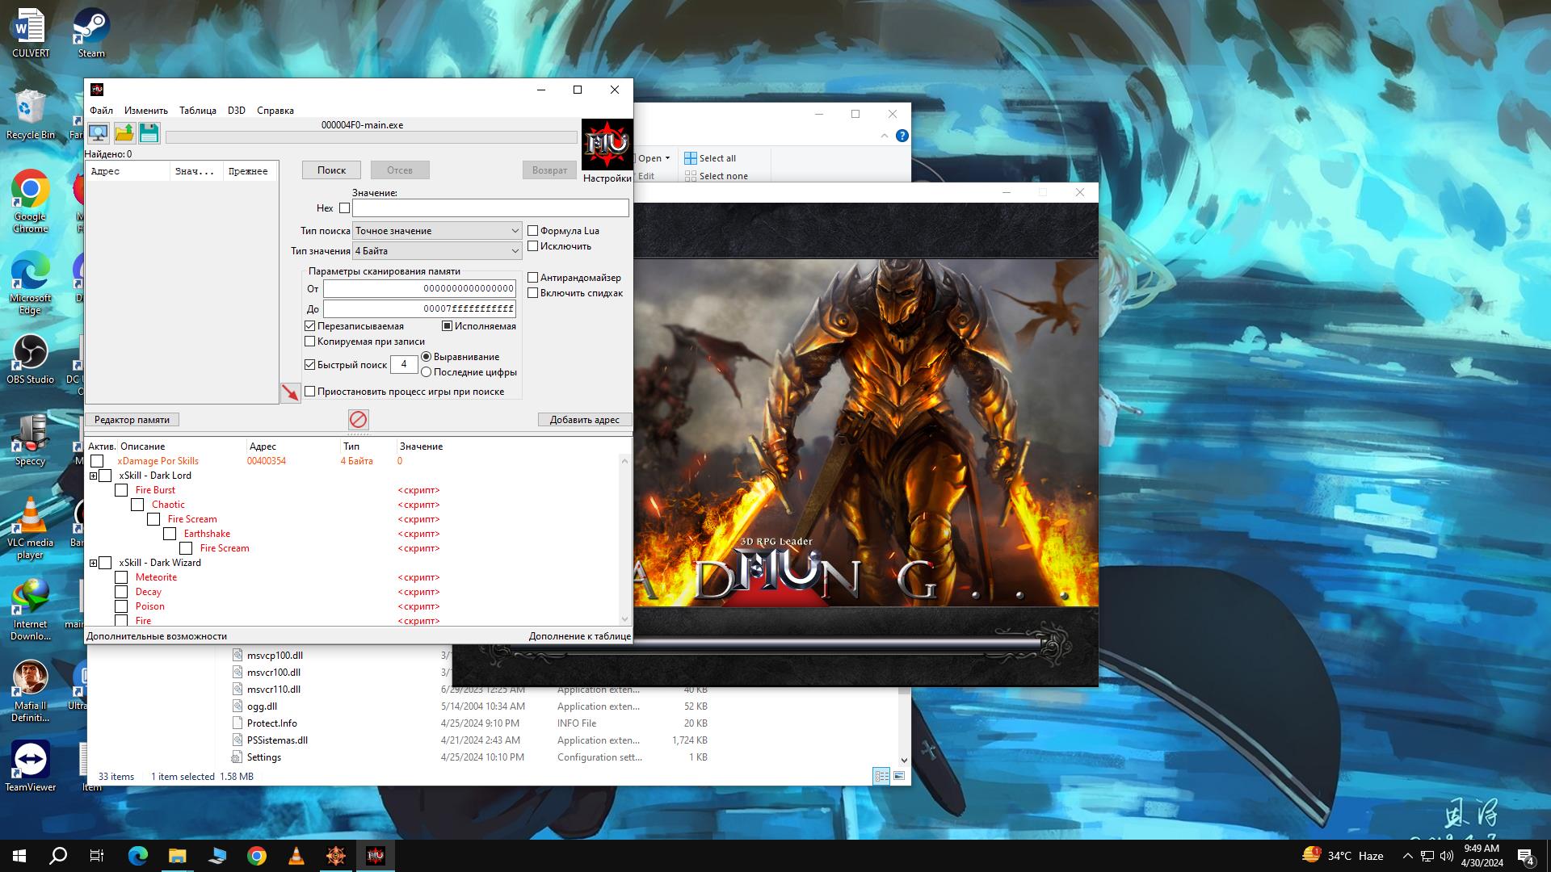Click the taskbar search magnifier icon
Image resolution: width=1551 pixels, height=872 pixels.
58,856
